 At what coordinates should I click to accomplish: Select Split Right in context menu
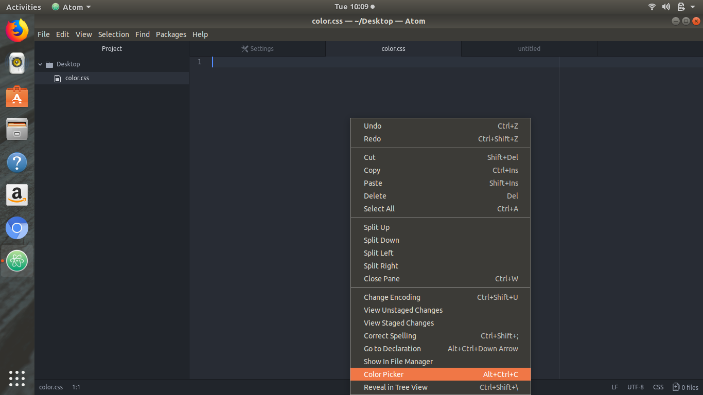441,266
